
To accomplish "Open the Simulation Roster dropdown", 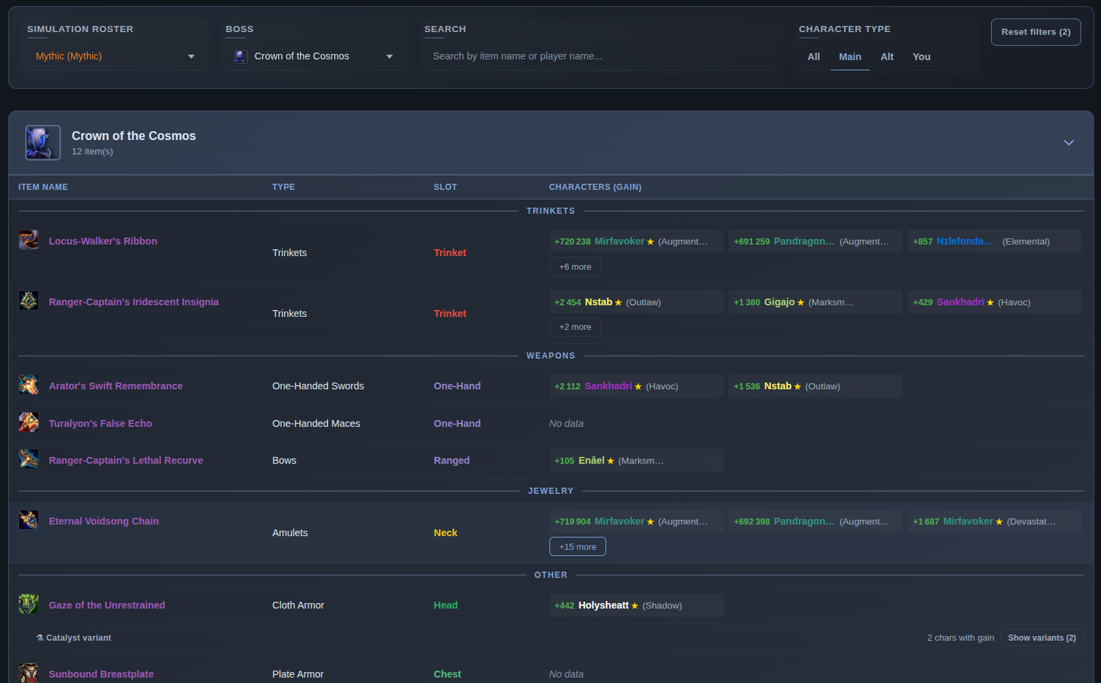I will 115,56.
